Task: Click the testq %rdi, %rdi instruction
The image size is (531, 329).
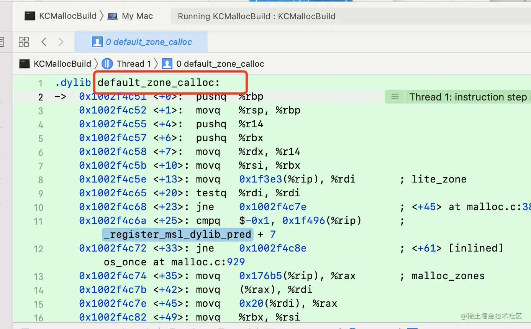Action: pos(248,193)
